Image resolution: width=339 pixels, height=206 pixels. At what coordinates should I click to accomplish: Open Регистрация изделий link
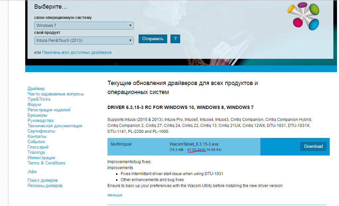(49, 110)
